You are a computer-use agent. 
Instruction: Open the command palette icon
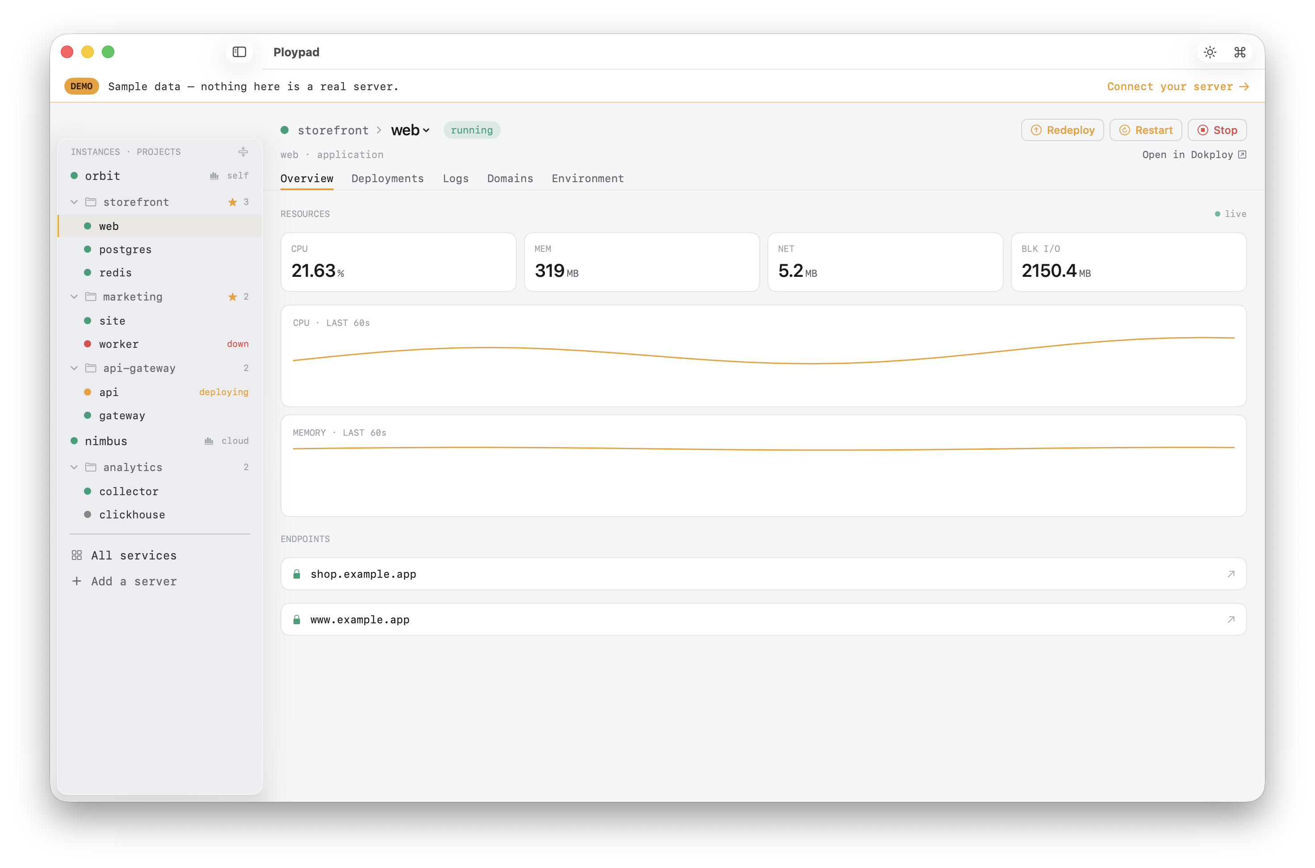coord(1240,52)
